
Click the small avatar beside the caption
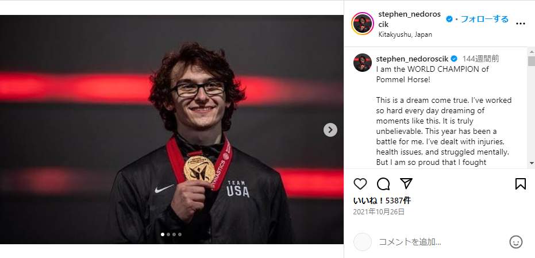pyautogui.click(x=363, y=63)
